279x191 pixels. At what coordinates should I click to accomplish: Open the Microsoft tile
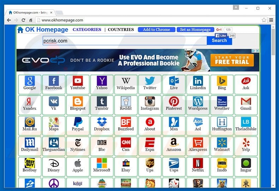click(102, 167)
